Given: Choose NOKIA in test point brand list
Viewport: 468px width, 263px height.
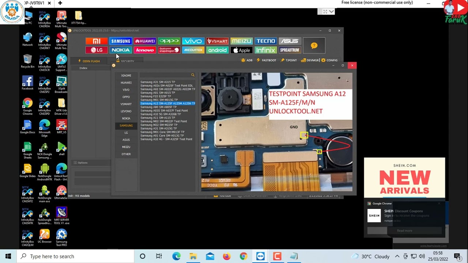Looking at the screenshot, I should click(x=126, y=118).
